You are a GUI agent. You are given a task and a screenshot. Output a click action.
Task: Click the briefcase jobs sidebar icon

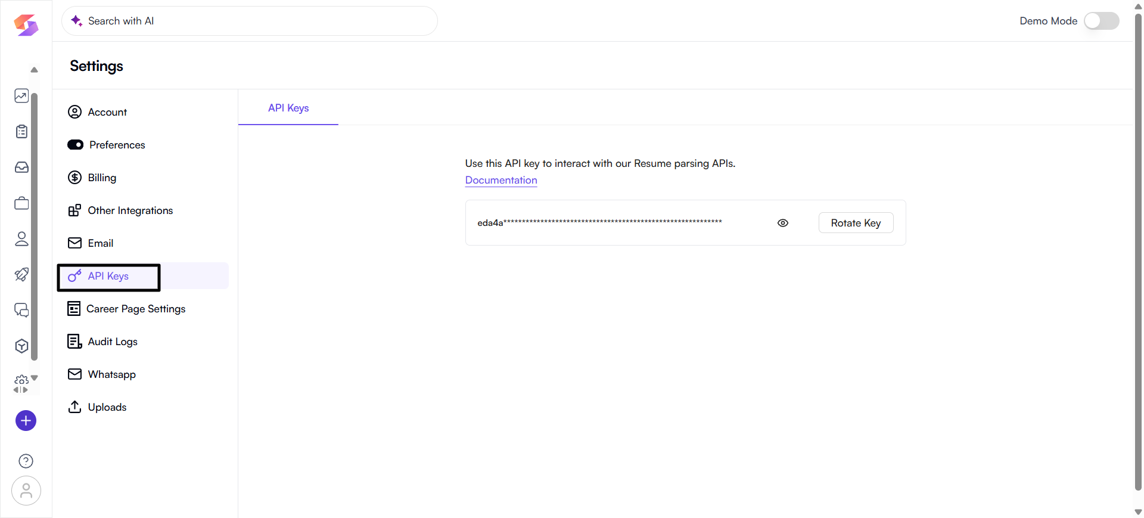point(21,203)
